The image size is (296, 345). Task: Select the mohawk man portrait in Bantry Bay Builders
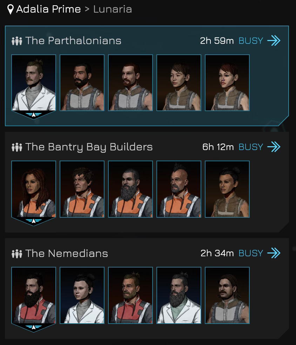[x=179, y=189]
